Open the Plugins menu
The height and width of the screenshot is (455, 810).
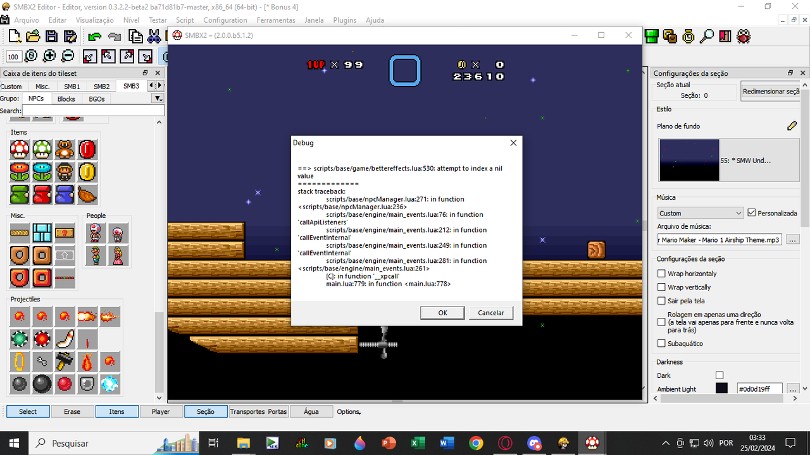pos(345,20)
